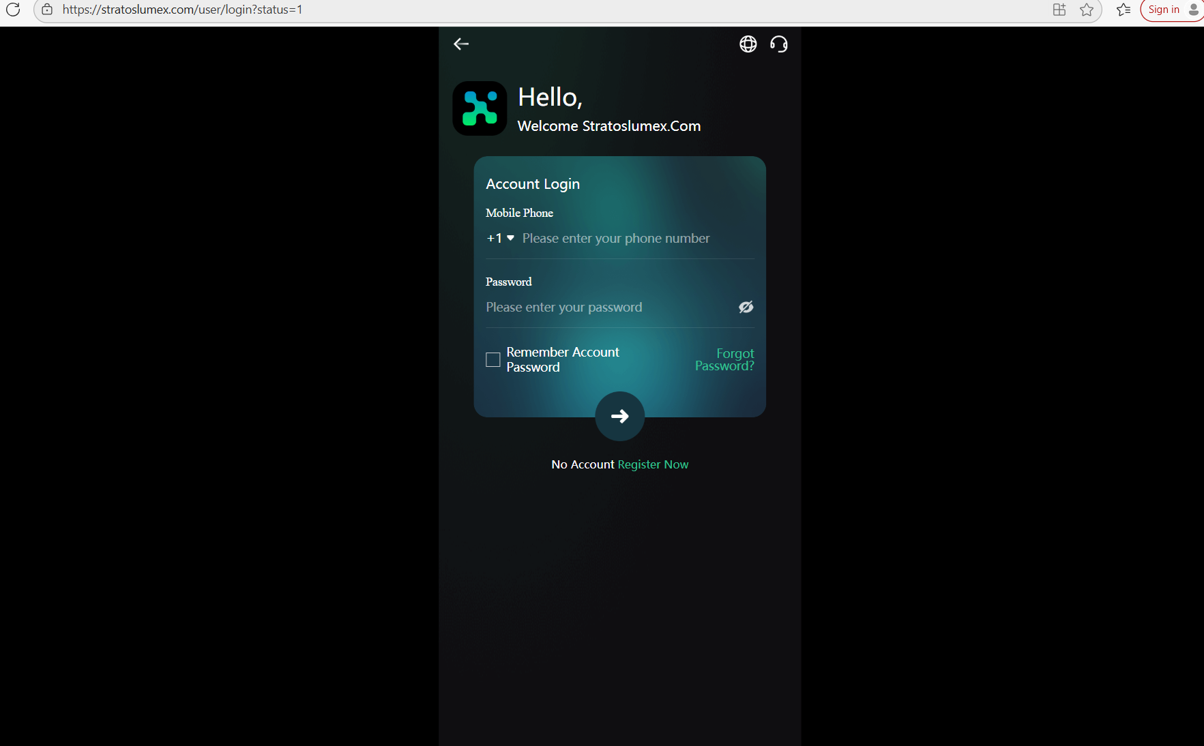Screen dimensions: 1204x746
Task: Click the browser profile avatar icon
Action: (1193, 10)
